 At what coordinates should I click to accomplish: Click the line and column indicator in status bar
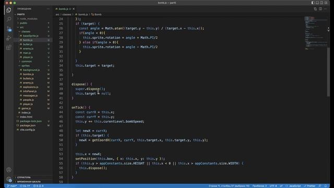click(229, 186)
